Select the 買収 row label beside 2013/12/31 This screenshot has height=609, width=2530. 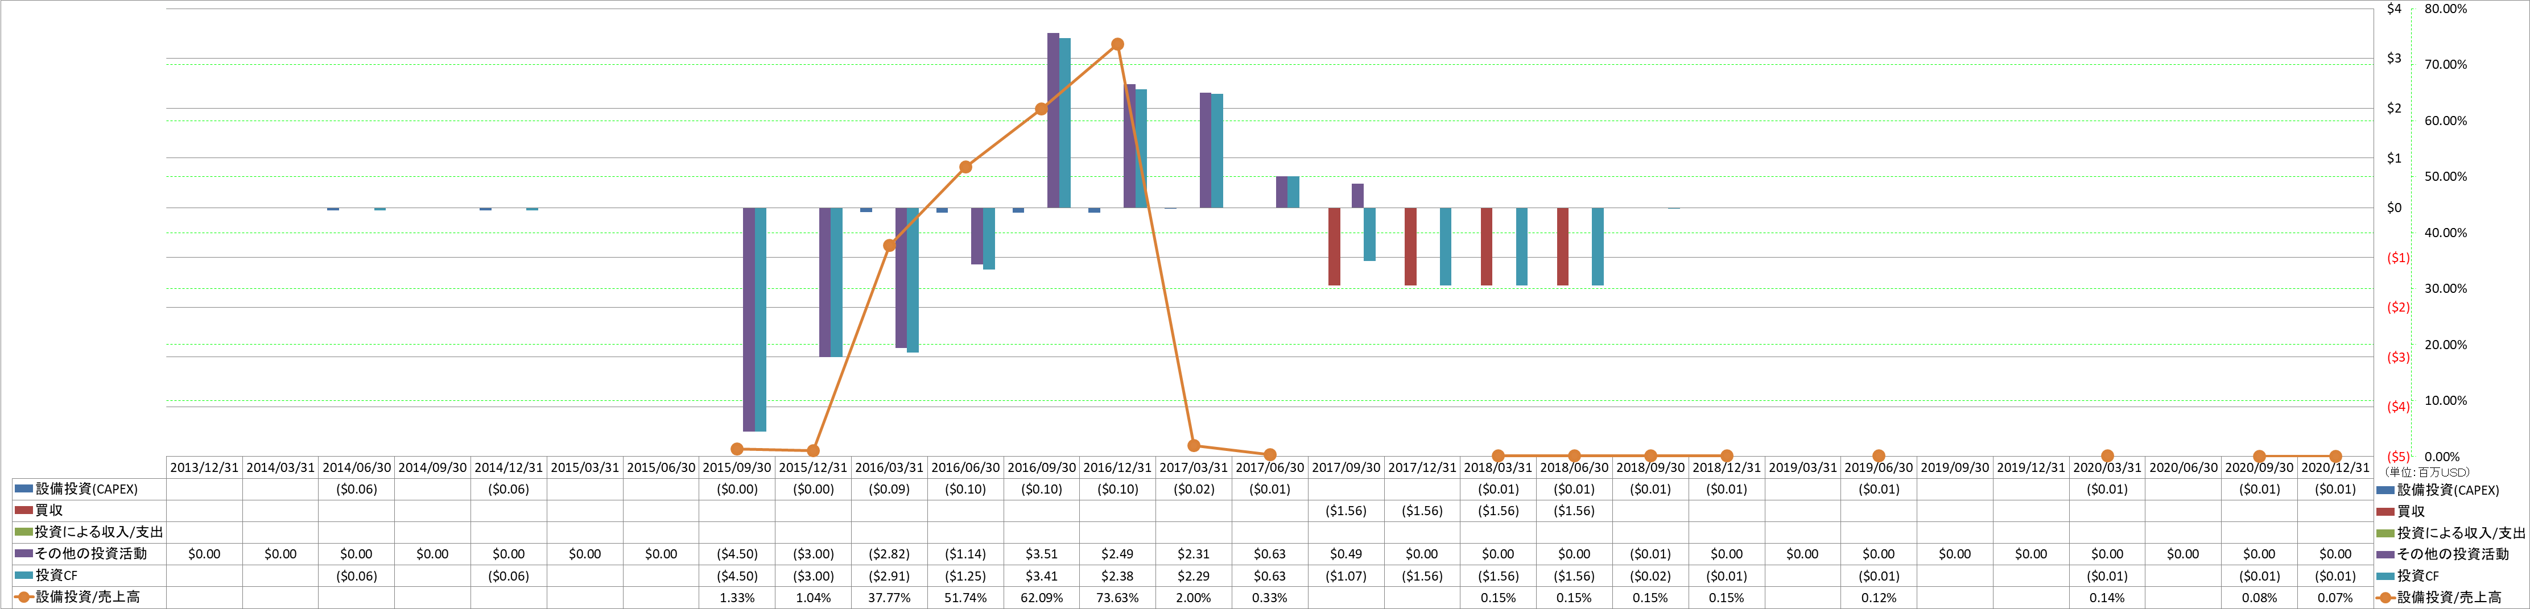click(49, 511)
